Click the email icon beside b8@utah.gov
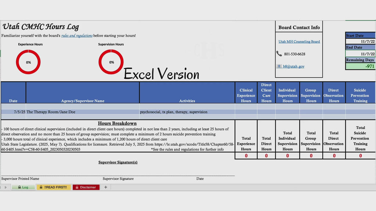The width and height of the screenshot is (376, 211). point(279,66)
